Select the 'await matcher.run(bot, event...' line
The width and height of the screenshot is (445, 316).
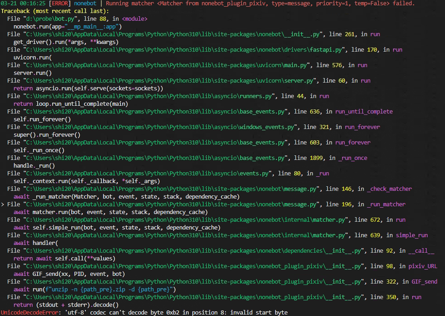point(111,212)
